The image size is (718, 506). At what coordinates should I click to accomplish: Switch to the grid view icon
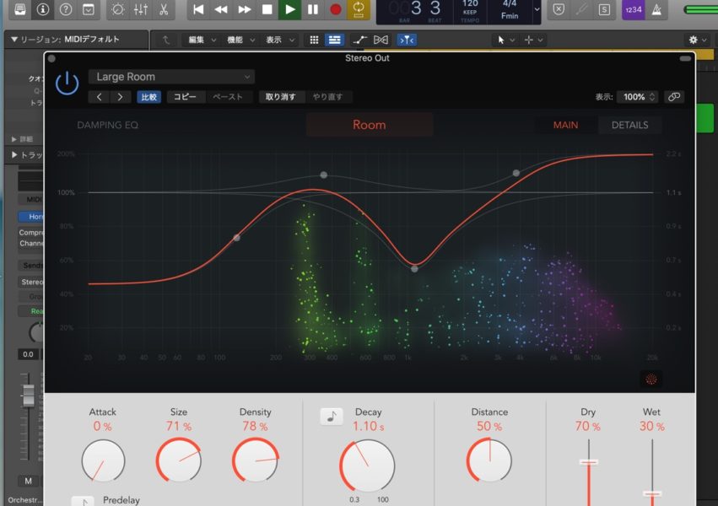314,40
